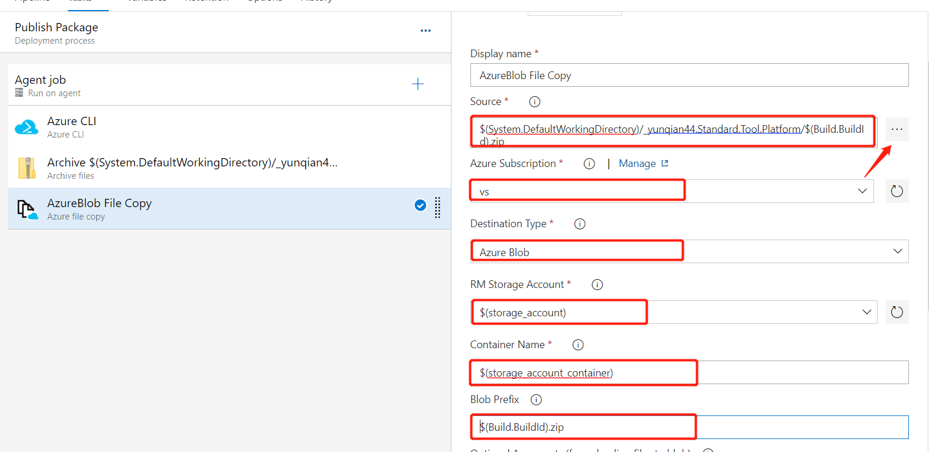Click the 'Deployment process' subtitle
Screen dimensions: 929x452
[x=54, y=41]
